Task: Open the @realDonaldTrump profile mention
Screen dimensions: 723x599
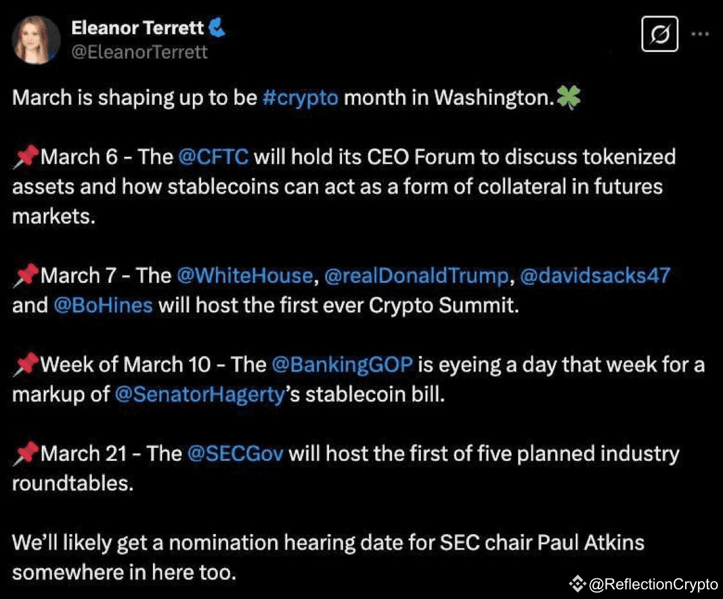Action: click(x=416, y=276)
